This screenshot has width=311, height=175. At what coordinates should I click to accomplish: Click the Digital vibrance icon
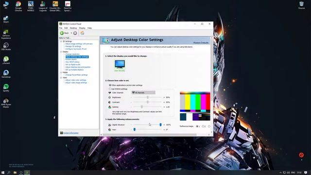tap(110, 125)
